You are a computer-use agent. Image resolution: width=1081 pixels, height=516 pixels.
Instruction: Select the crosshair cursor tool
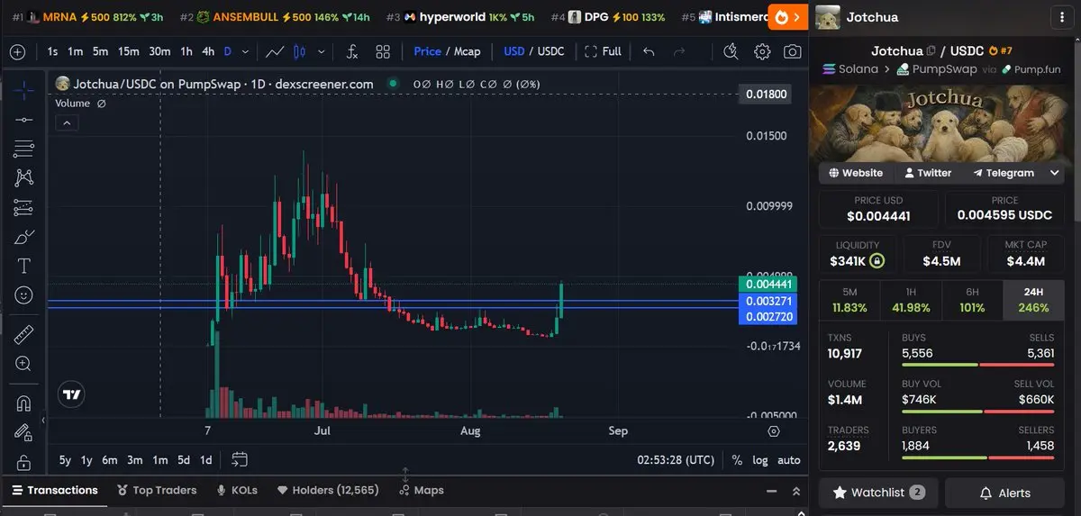(24, 89)
